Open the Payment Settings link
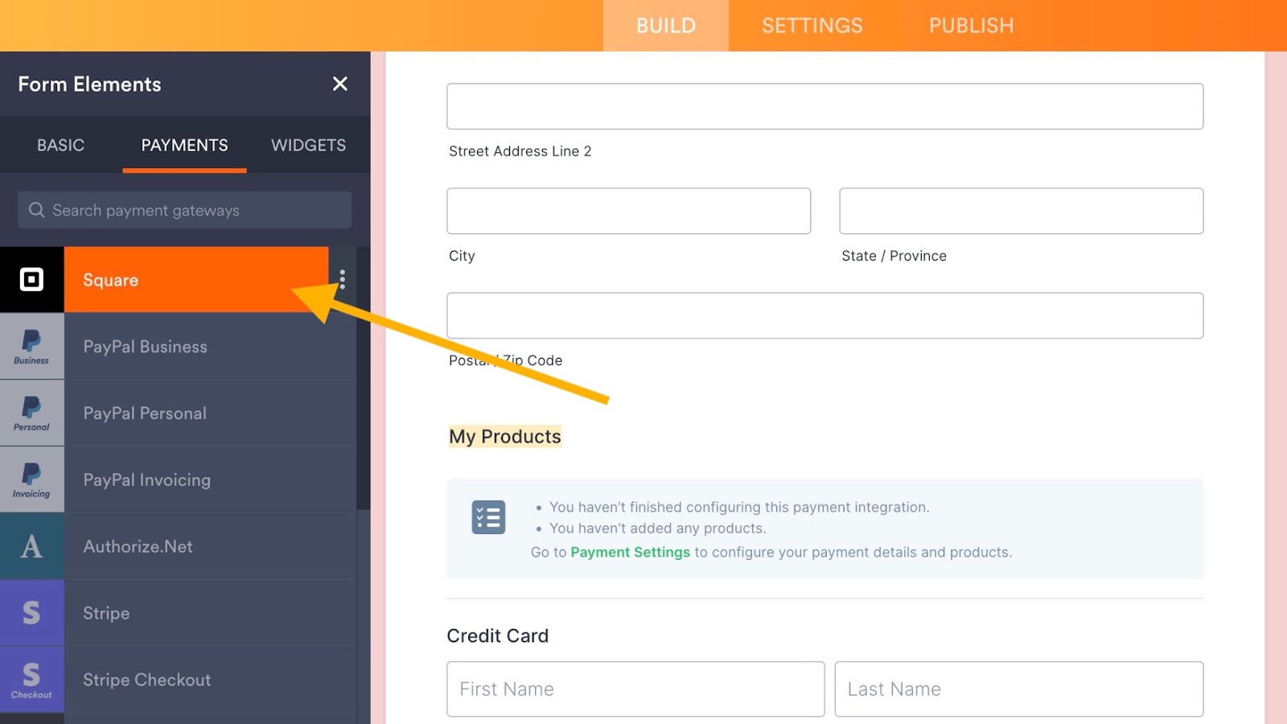 630,553
